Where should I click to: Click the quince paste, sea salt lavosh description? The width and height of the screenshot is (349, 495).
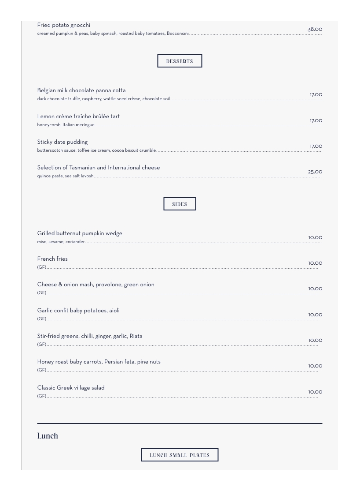pyautogui.click(x=65, y=176)
